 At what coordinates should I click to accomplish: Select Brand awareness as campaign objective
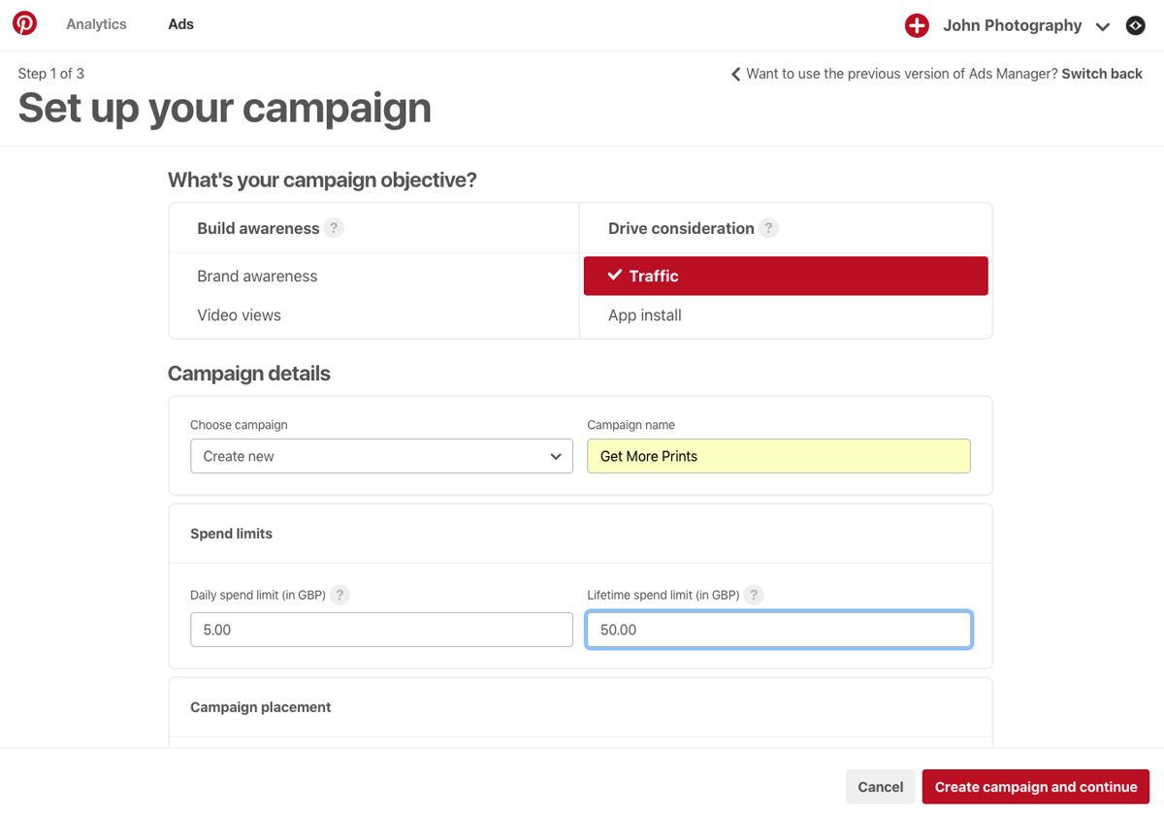[x=257, y=276]
